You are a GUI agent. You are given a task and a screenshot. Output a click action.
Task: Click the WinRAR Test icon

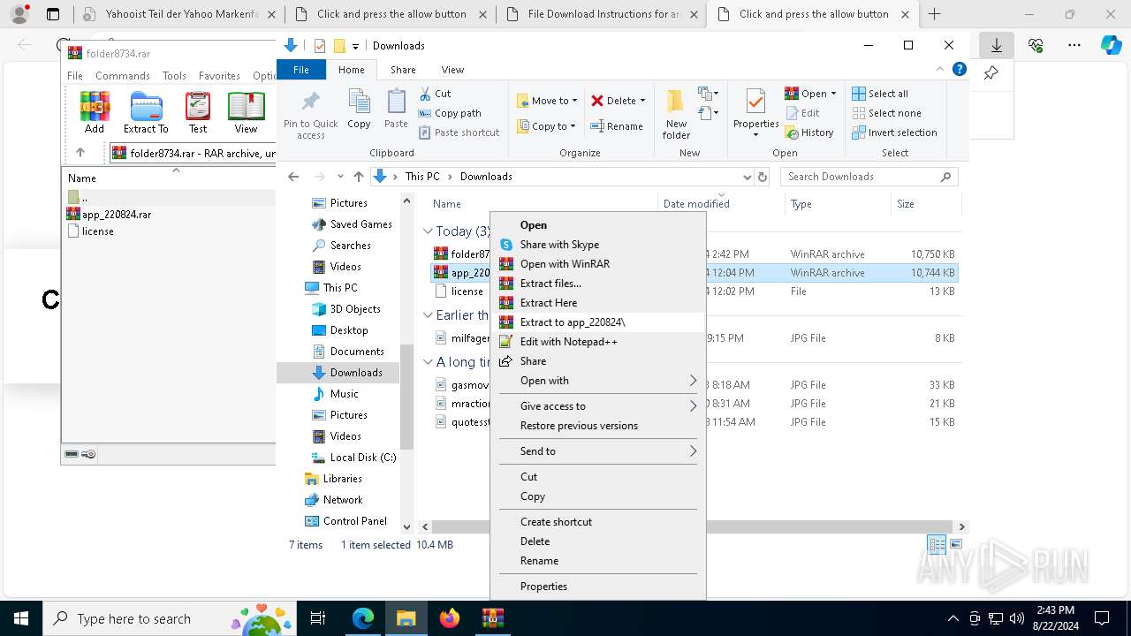198,112
